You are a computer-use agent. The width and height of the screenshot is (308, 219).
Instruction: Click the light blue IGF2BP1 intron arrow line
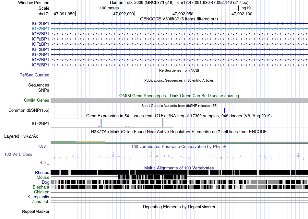tap(179, 29)
